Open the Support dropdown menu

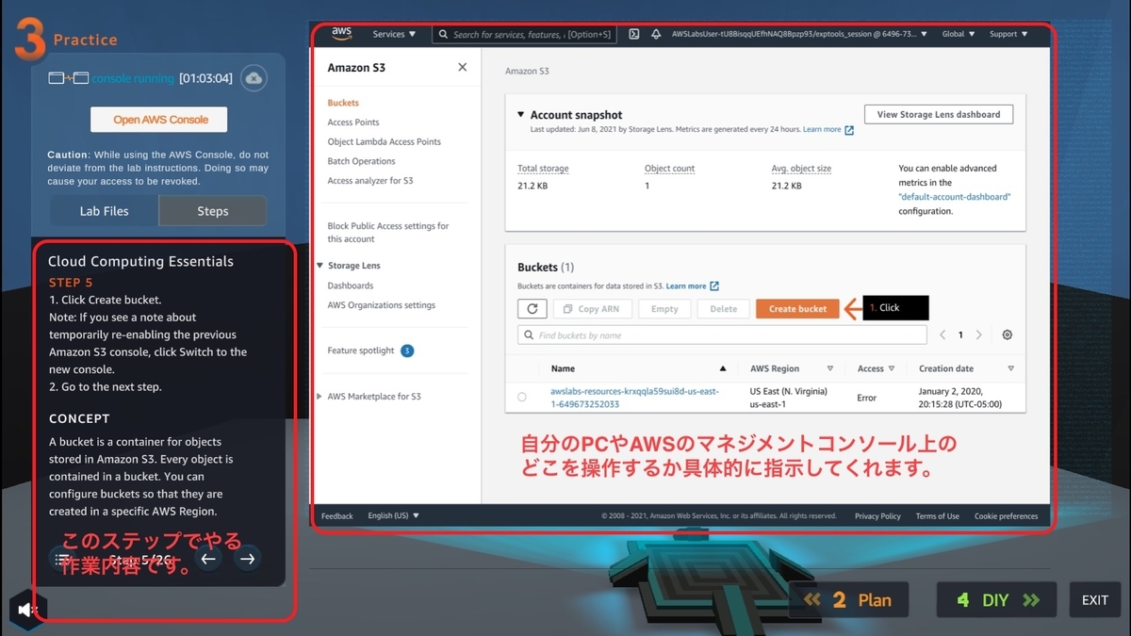pyautogui.click(x=1008, y=34)
